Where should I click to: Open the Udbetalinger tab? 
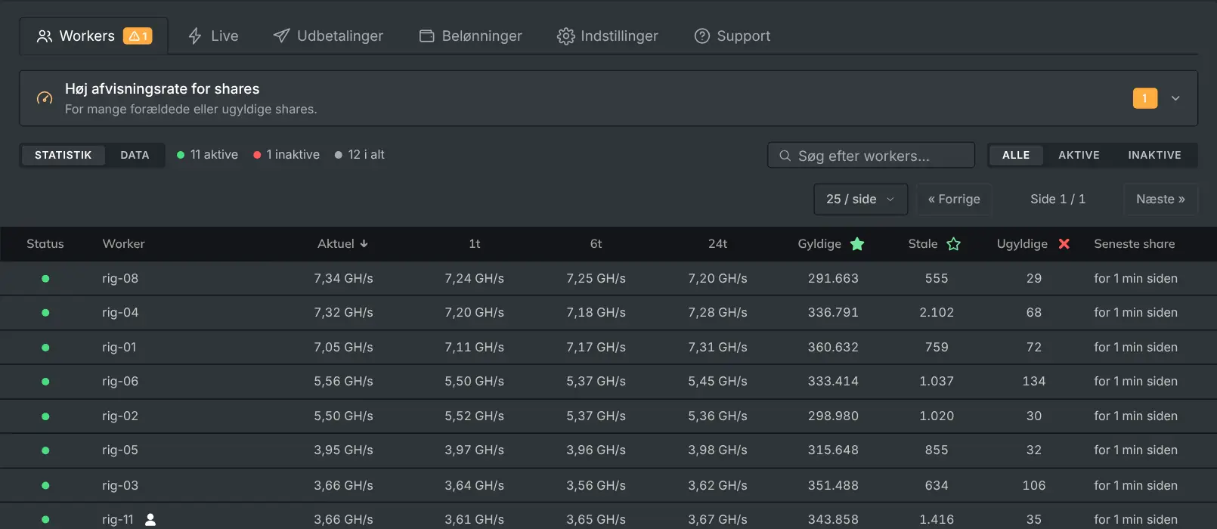[328, 36]
